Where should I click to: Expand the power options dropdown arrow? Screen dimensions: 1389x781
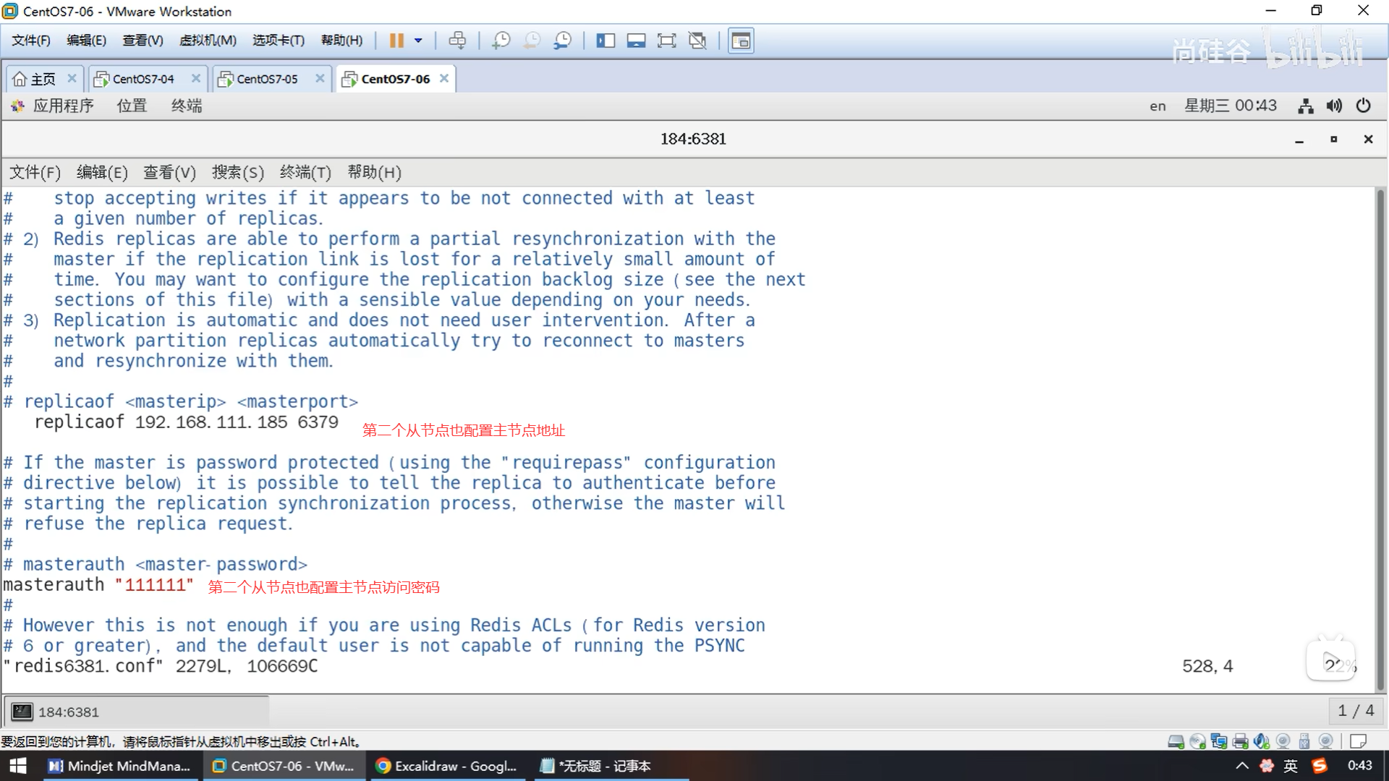tap(418, 40)
